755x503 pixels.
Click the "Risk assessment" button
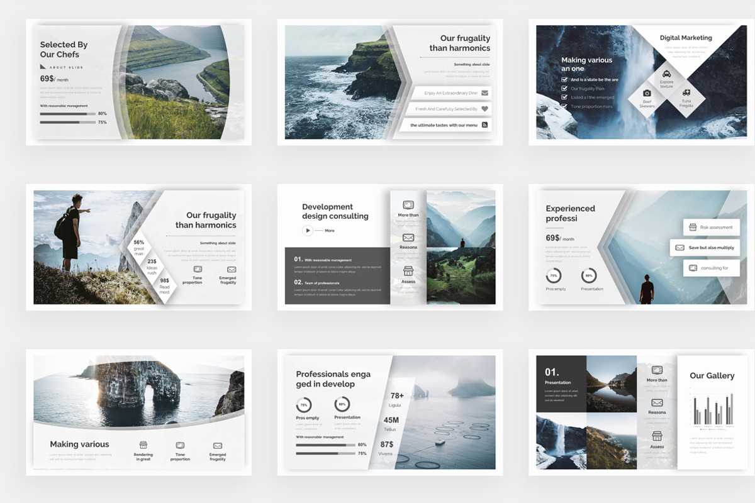712,227
